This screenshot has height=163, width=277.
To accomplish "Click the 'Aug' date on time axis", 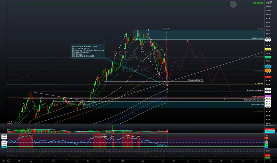I will [x=8, y=161].
